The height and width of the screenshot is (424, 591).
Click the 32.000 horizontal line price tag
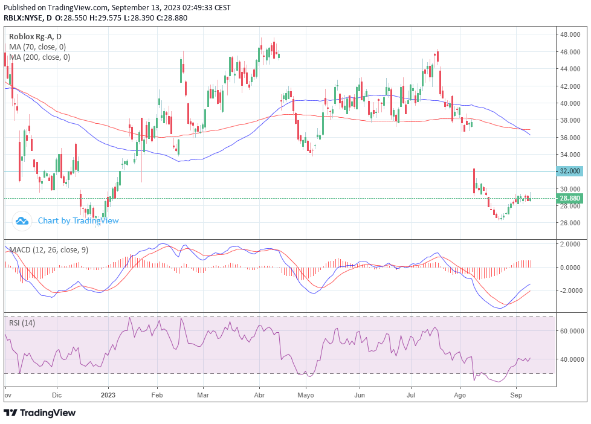coord(569,171)
